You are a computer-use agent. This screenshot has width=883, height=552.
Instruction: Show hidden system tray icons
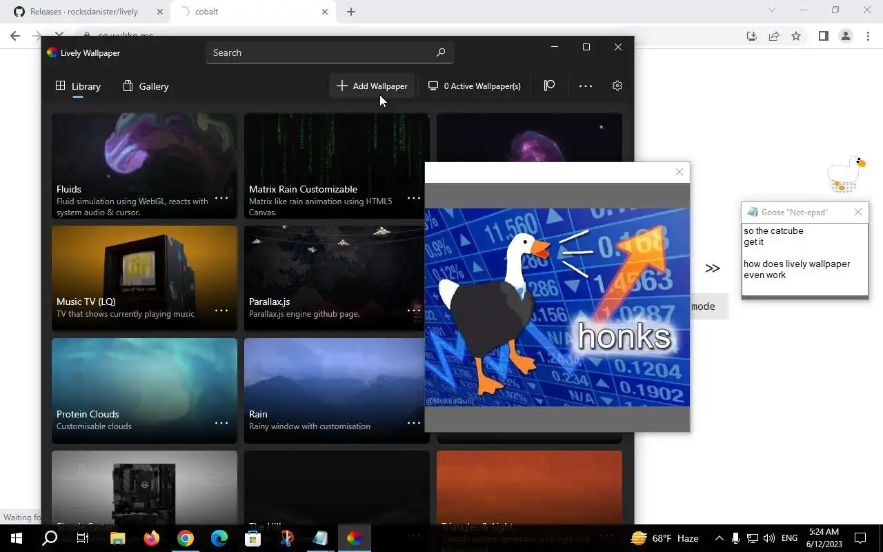coord(719,538)
